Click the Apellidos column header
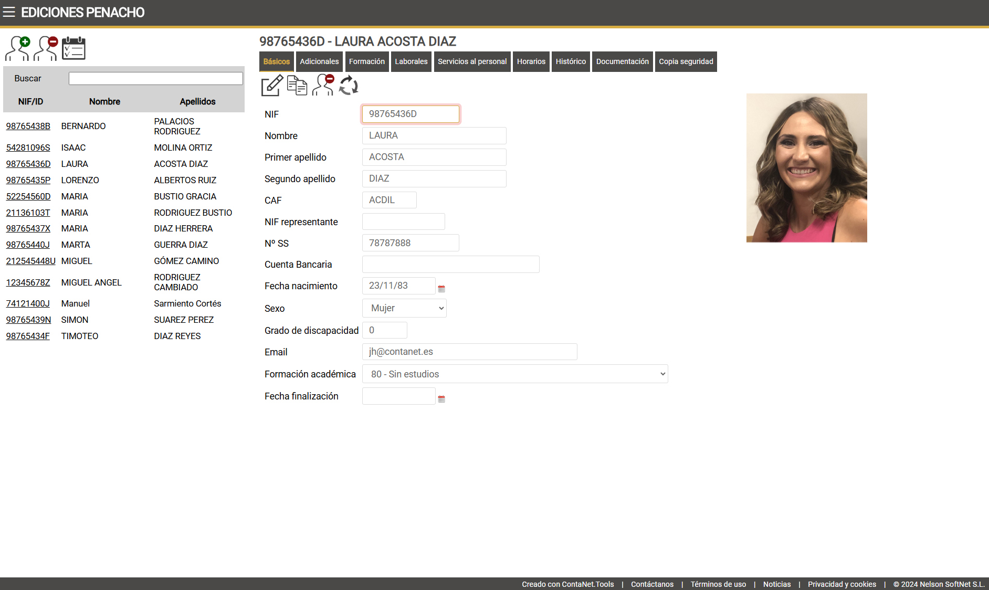Screen dimensions: 989x590 [x=197, y=101]
